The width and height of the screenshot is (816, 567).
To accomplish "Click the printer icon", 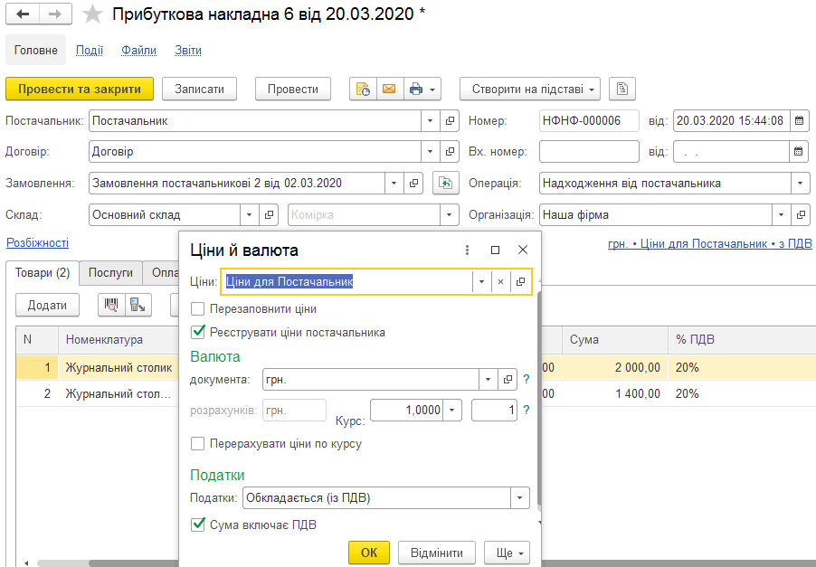I will click(416, 89).
